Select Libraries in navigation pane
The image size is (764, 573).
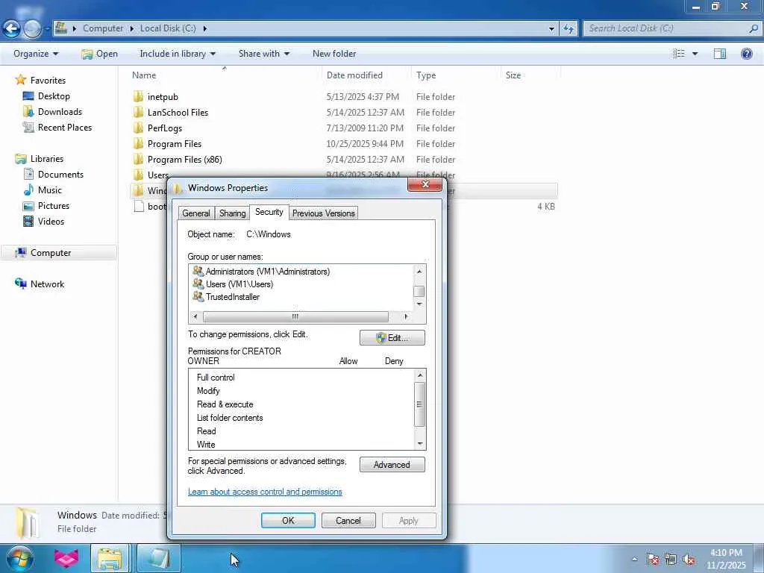coord(47,158)
